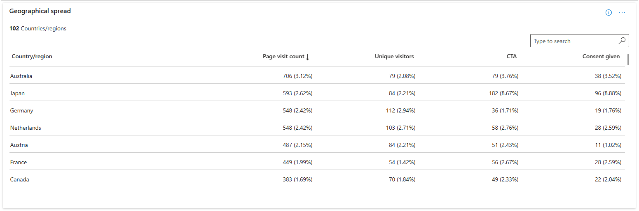Sort by Page visit count column
Screen dimensions: 639x211
283,57
